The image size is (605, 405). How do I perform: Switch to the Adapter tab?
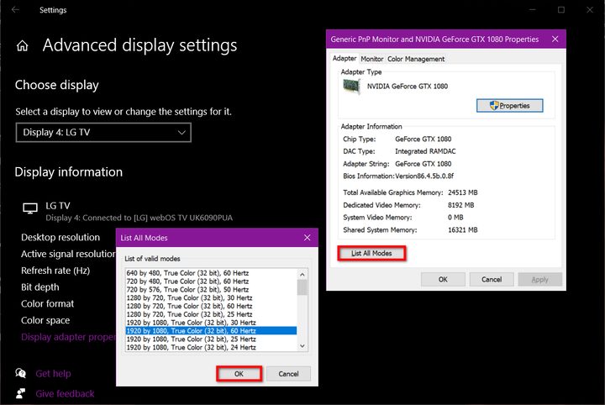(x=345, y=58)
